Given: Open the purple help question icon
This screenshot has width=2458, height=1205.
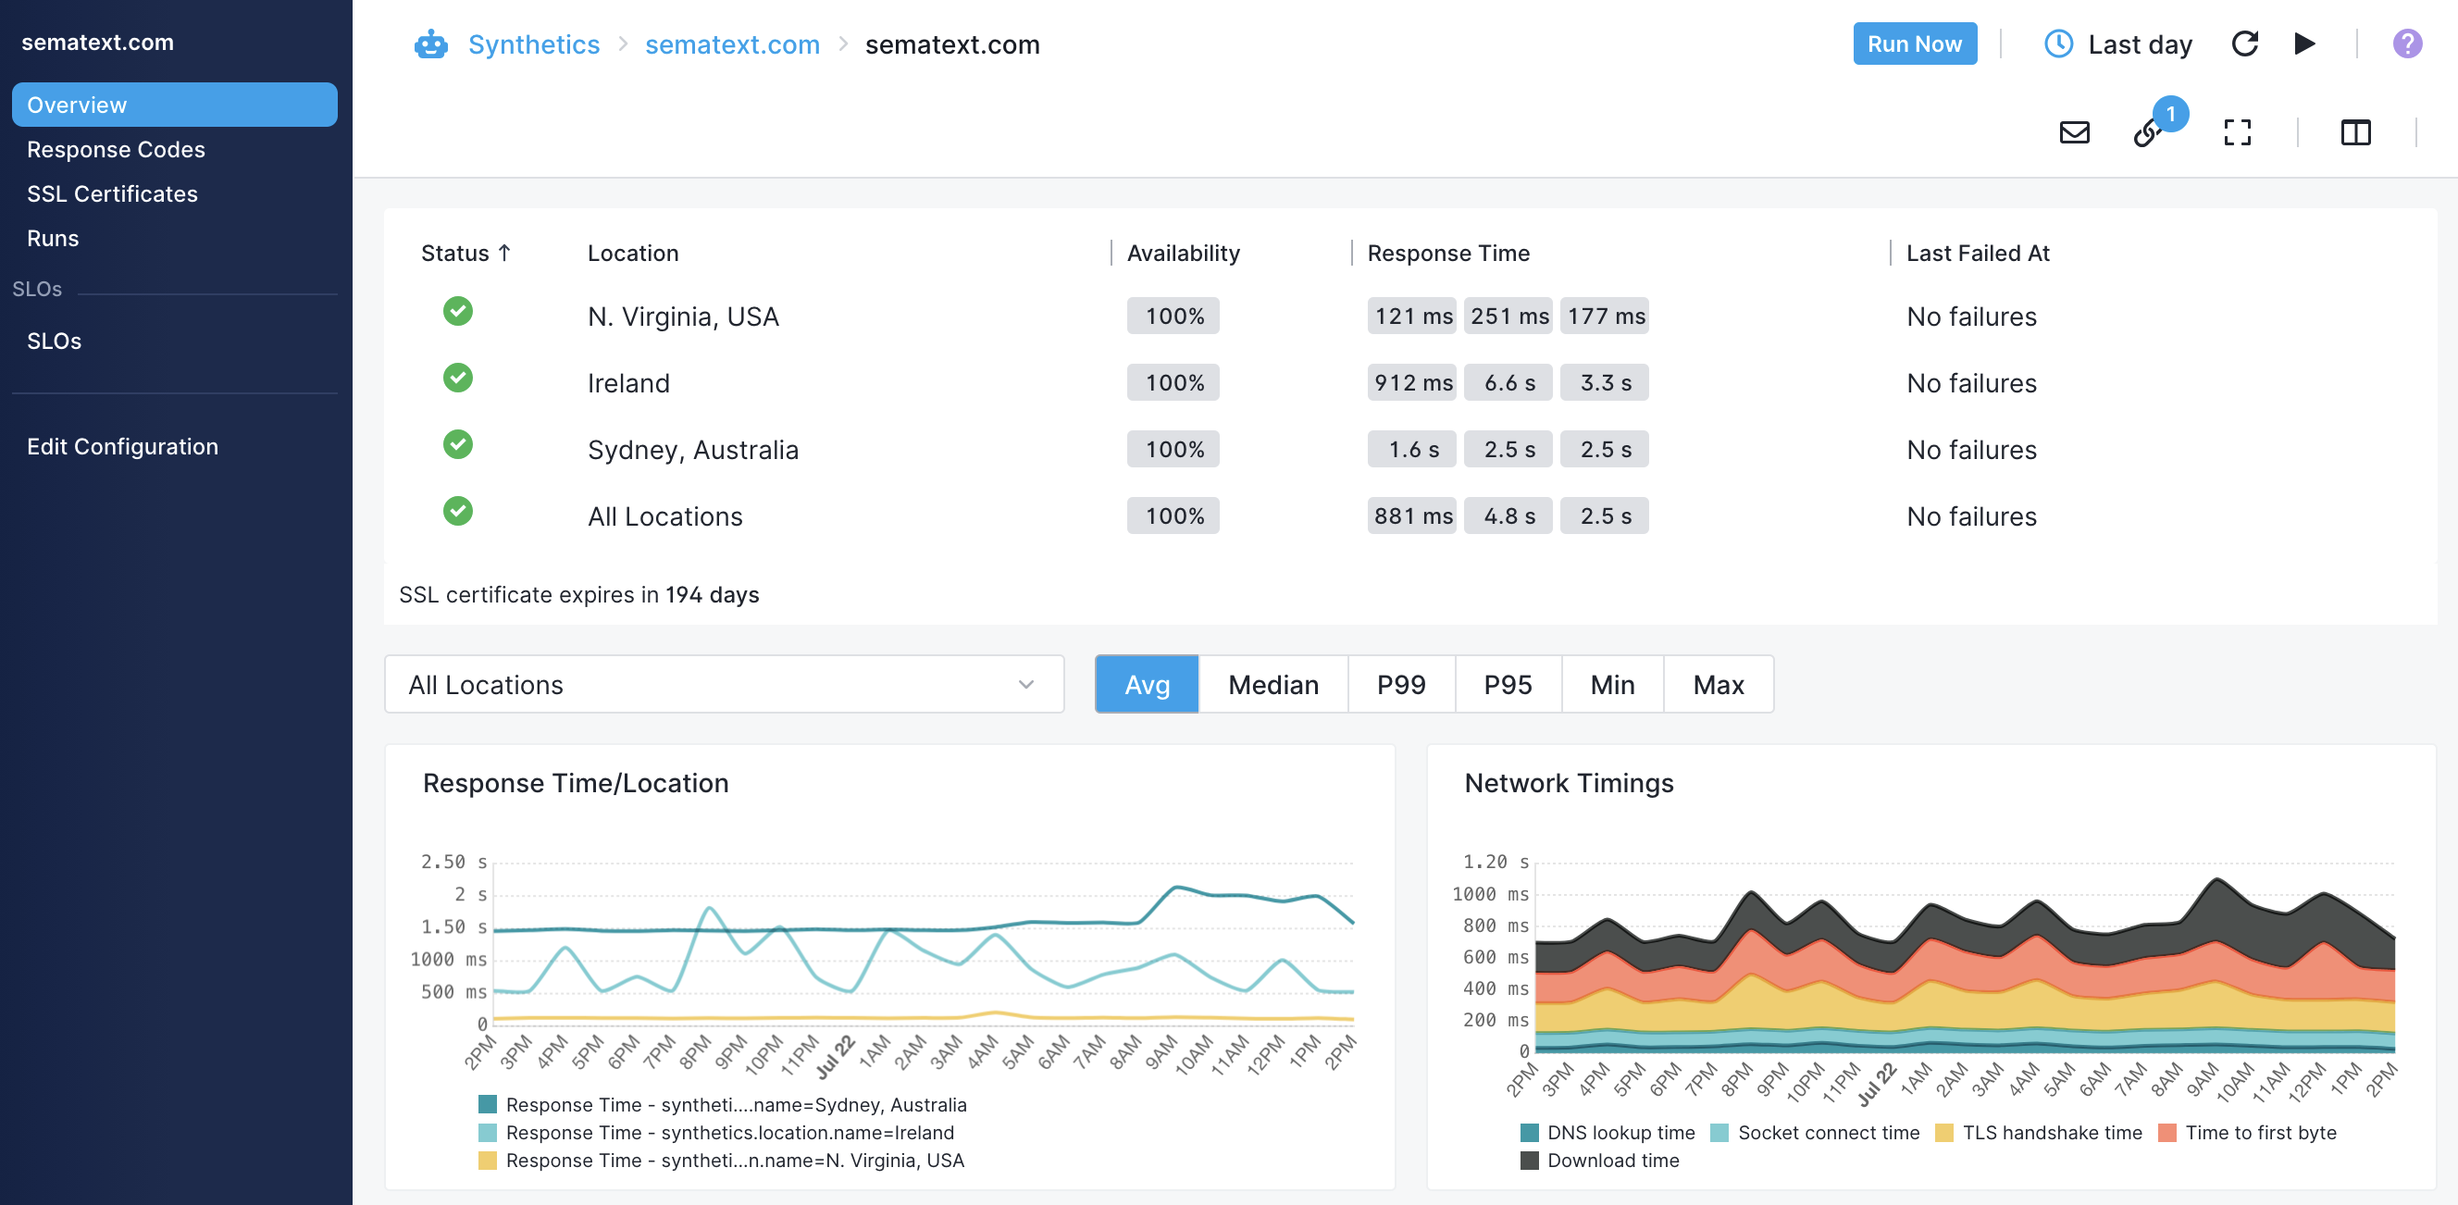Looking at the screenshot, I should [x=2406, y=43].
